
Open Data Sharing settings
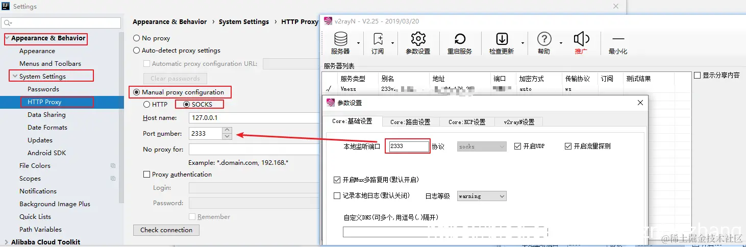pos(46,115)
